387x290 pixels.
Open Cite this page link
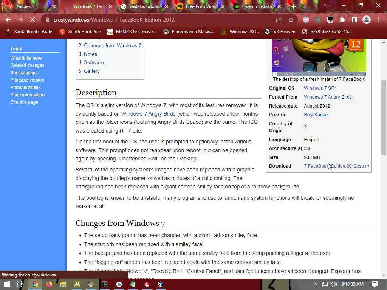tap(24, 102)
